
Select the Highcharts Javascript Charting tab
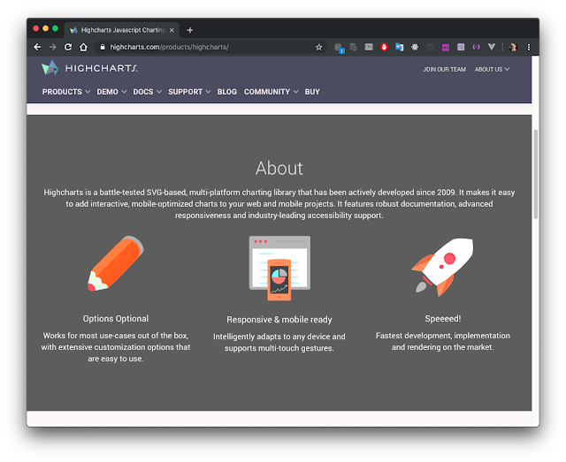pyautogui.click(x=122, y=30)
